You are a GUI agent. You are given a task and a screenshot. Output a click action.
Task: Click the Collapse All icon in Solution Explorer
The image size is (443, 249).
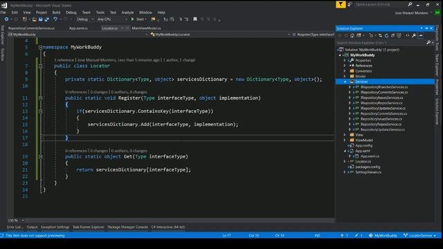pyautogui.click(x=392, y=35)
